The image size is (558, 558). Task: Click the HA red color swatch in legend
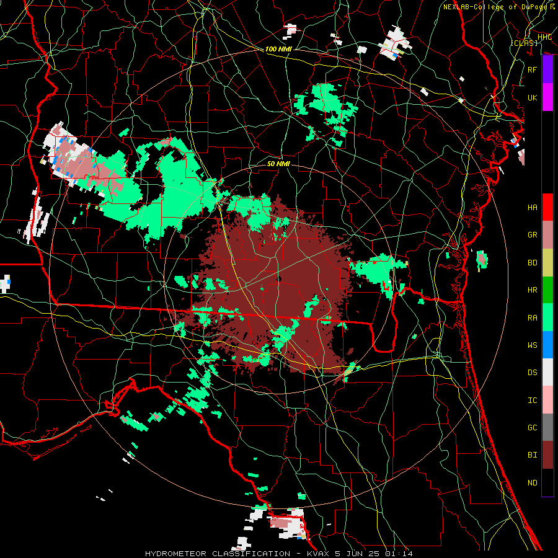[x=547, y=207]
